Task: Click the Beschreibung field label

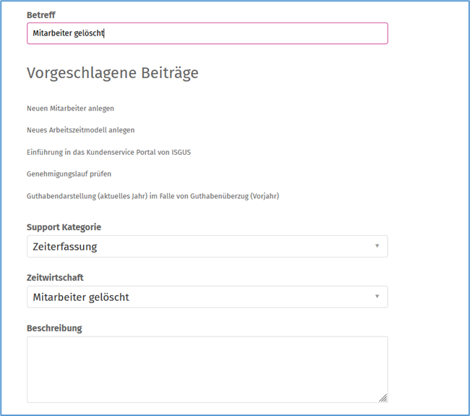Action: [54, 328]
